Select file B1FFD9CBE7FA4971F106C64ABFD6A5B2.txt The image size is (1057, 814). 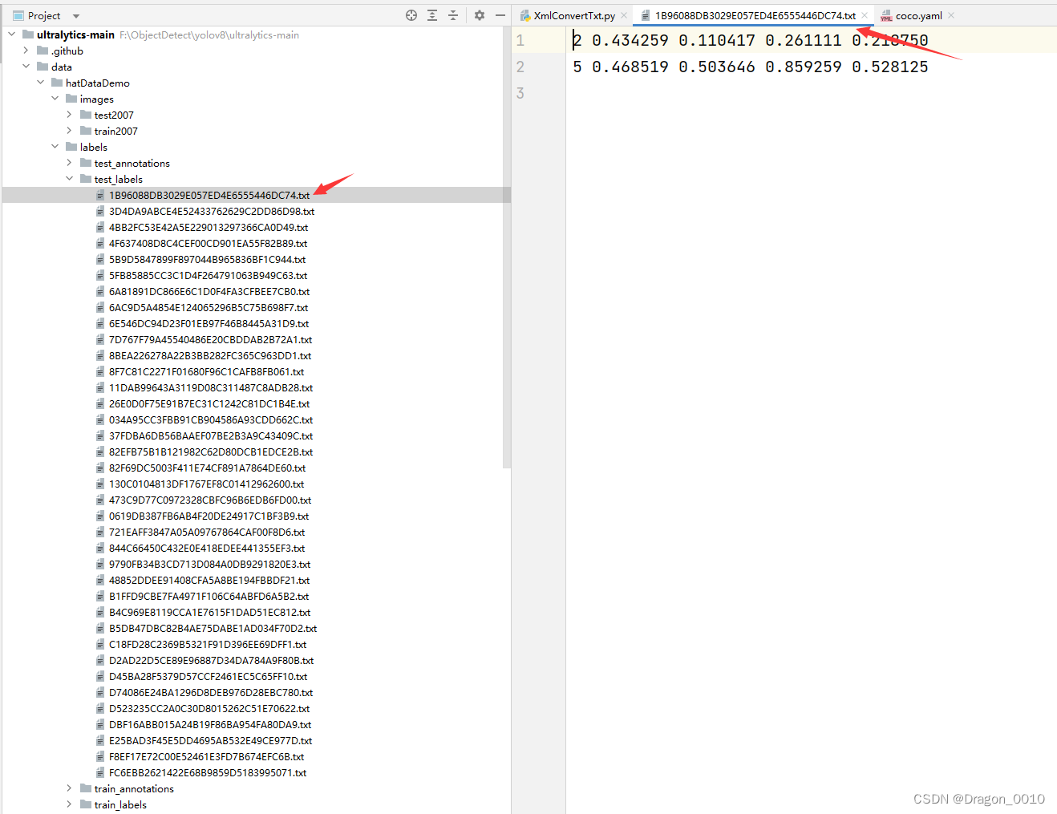[x=209, y=596]
